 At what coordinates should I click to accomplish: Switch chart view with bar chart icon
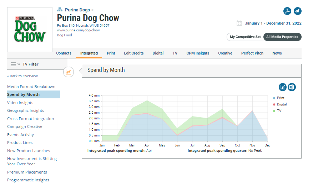[x=282, y=87]
